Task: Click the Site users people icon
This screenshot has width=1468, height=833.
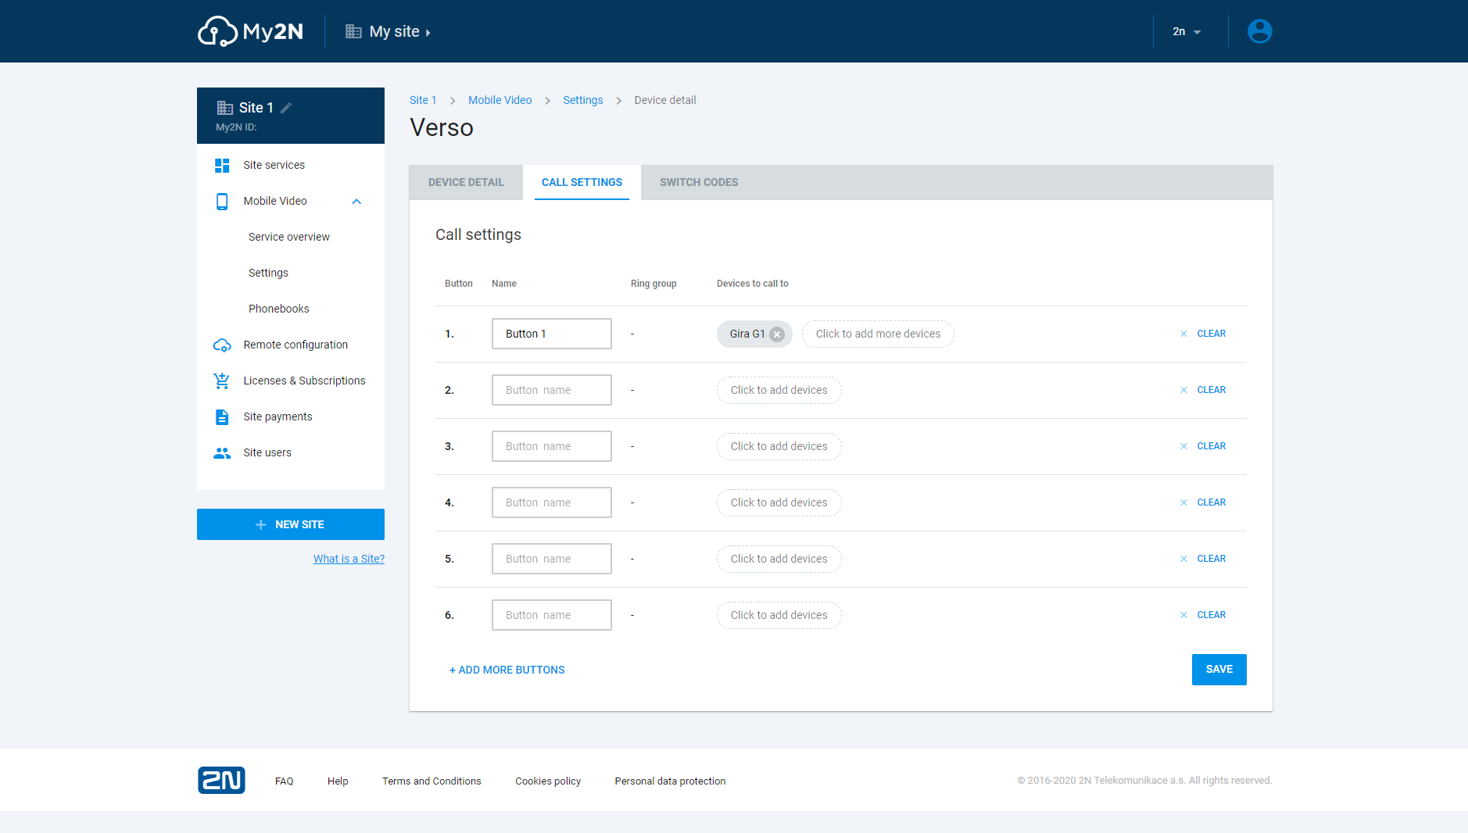Action: [222, 453]
